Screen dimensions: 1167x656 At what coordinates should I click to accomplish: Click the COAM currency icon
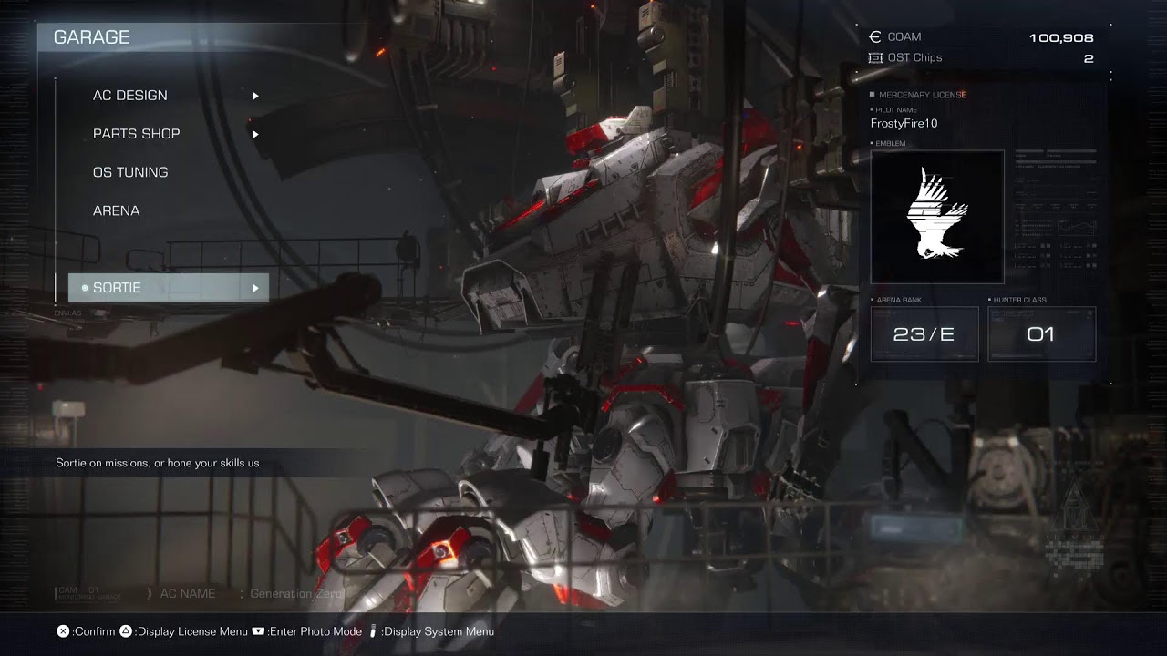tap(875, 37)
